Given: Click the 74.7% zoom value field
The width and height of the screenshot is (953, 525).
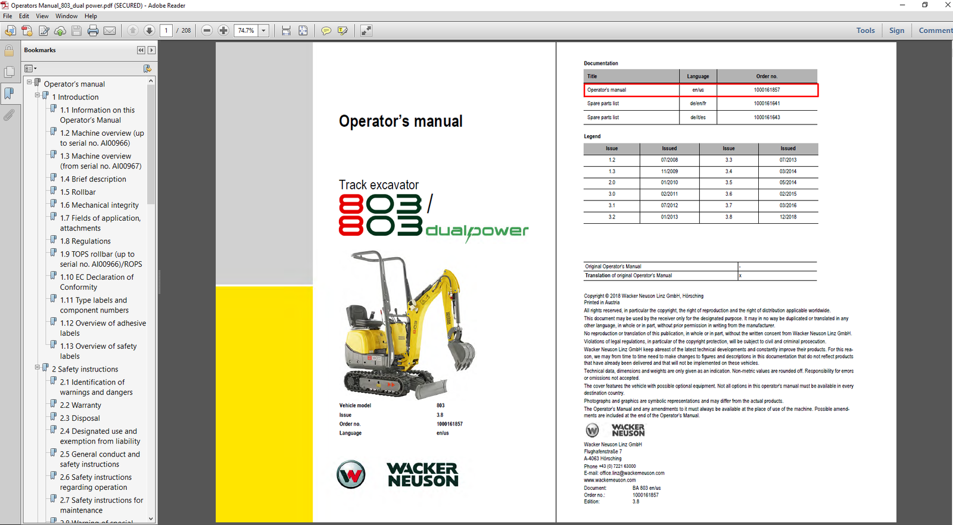Looking at the screenshot, I should 246,30.
